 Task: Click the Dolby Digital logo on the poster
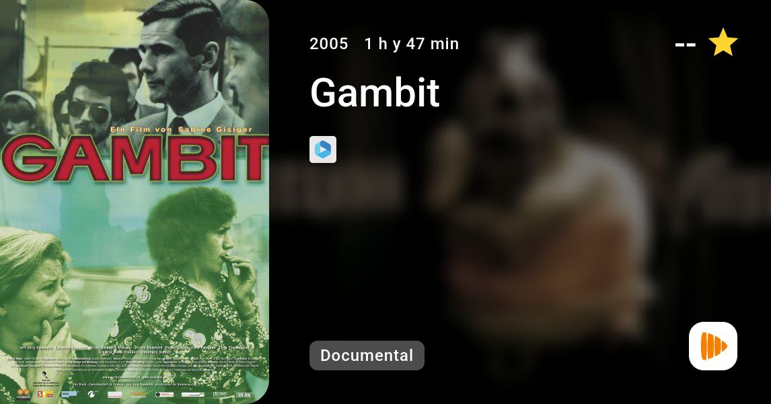pyautogui.click(x=220, y=395)
